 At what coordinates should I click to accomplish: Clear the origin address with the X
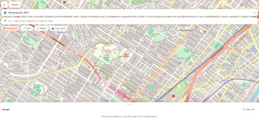pyautogui.click(x=254, y=13)
